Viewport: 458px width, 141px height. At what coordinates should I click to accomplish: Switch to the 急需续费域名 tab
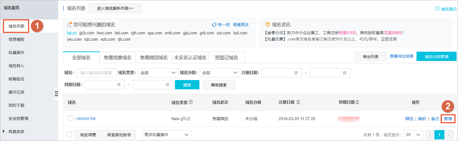pyautogui.click(x=117, y=58)
